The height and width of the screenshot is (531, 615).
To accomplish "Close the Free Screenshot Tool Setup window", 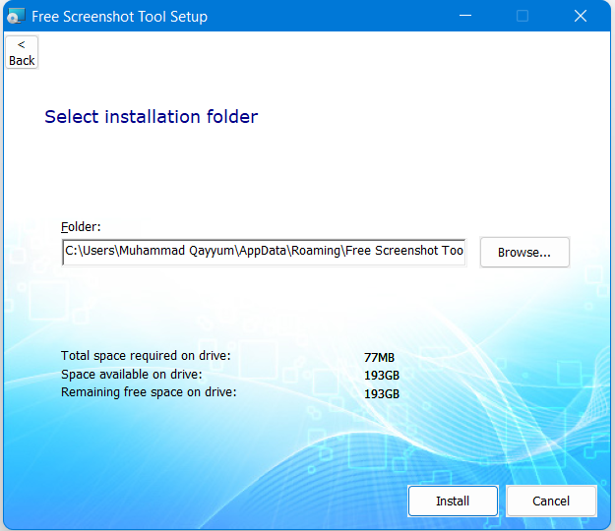I will point(581,16).
